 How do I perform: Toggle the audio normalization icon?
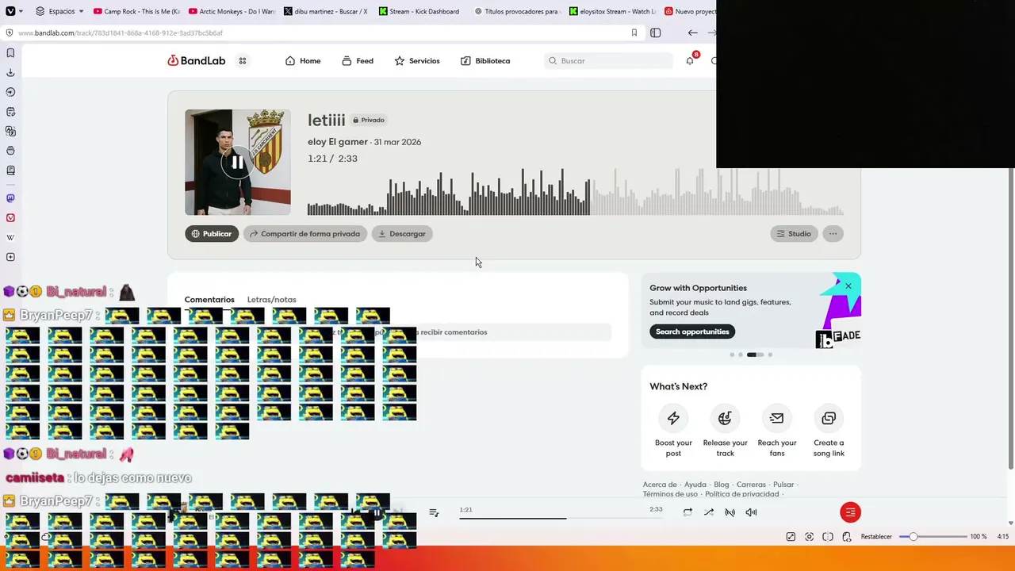click(x=730, y=512)
